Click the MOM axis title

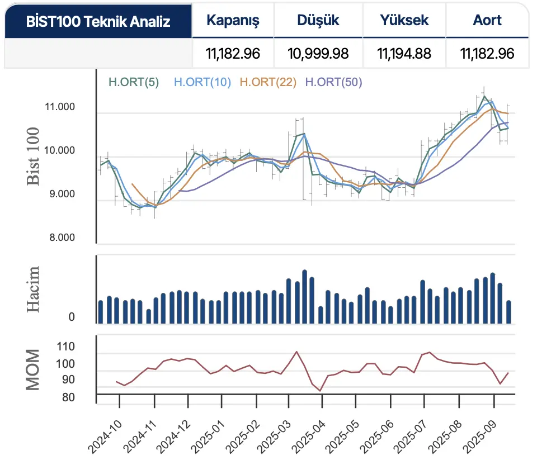[33, 370]
